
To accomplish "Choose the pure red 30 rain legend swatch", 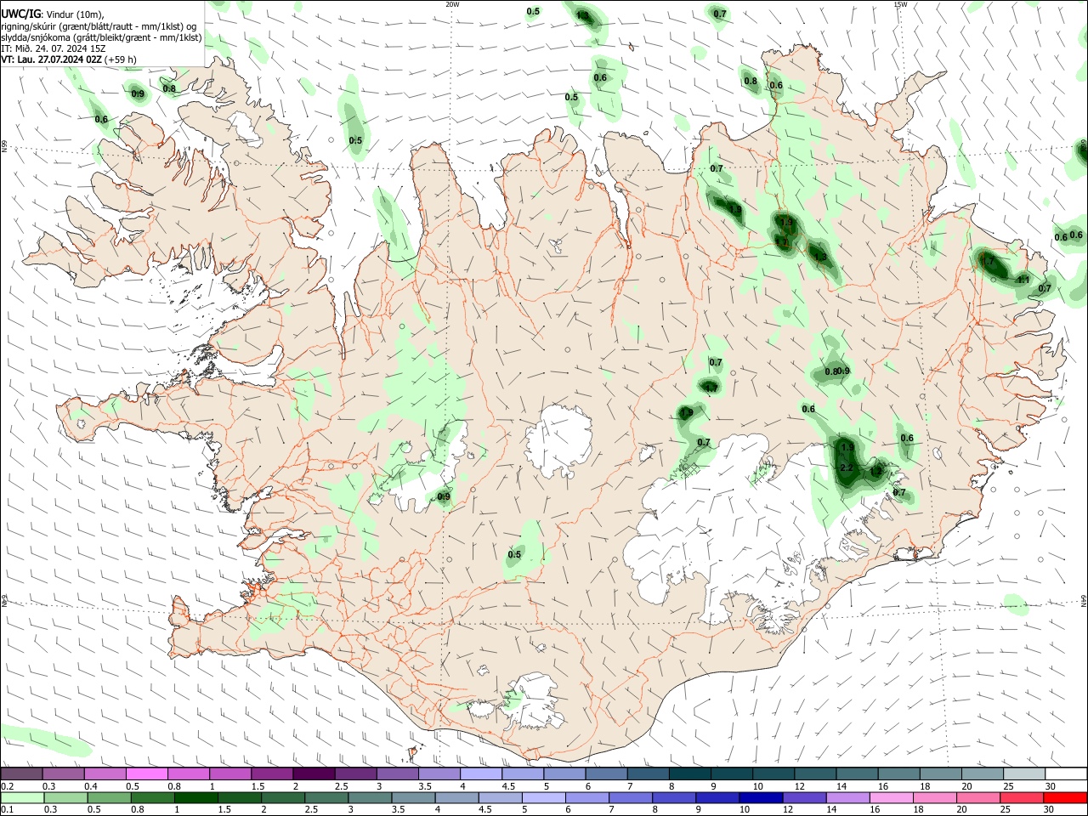I will (1066, 797).
